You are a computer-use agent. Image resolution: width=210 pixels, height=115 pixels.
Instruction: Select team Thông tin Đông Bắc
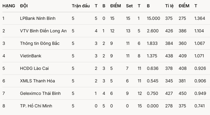[x=40, y=43]
